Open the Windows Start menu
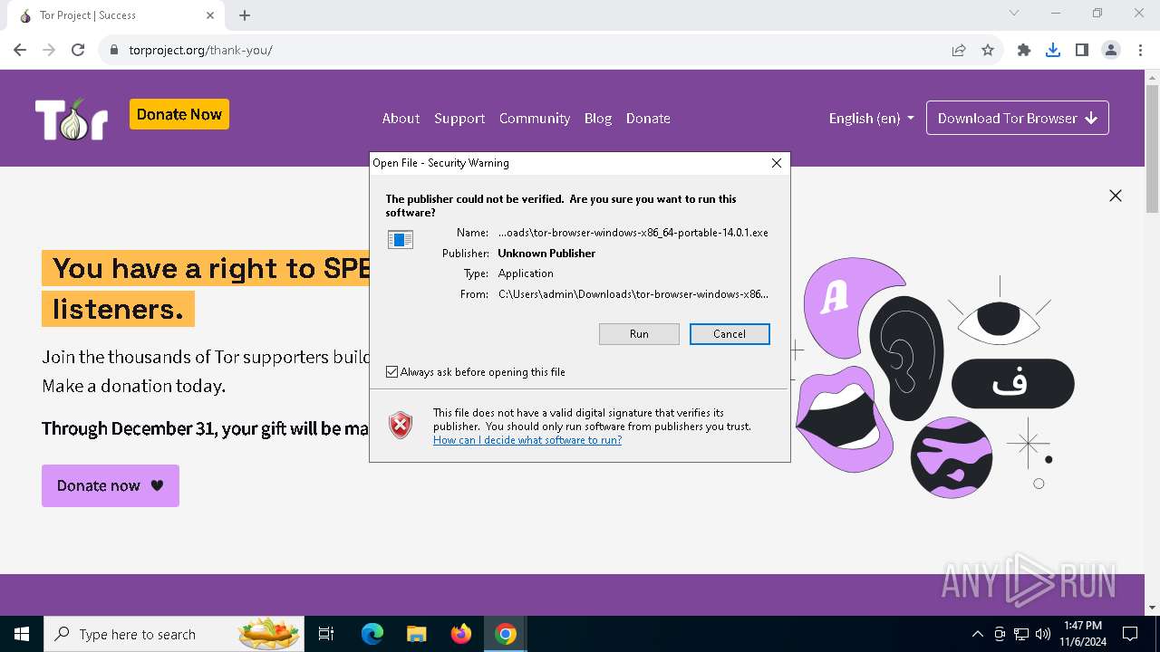This screenshot has height=652, width=1160. 22,634
